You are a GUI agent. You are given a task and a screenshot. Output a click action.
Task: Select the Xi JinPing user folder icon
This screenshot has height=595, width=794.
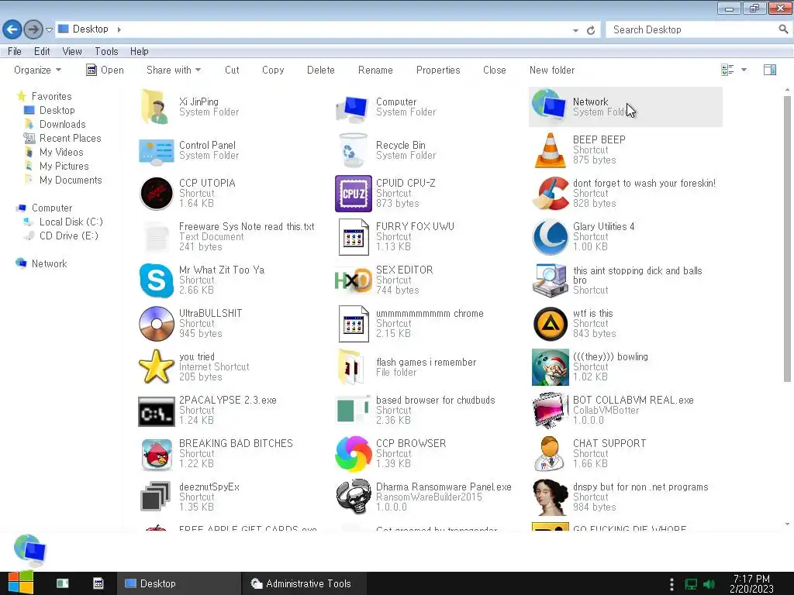pyautogui.click(x=154, y=107)
